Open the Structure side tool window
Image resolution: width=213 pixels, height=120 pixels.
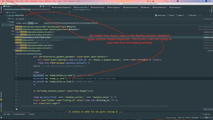coord(1,96)
